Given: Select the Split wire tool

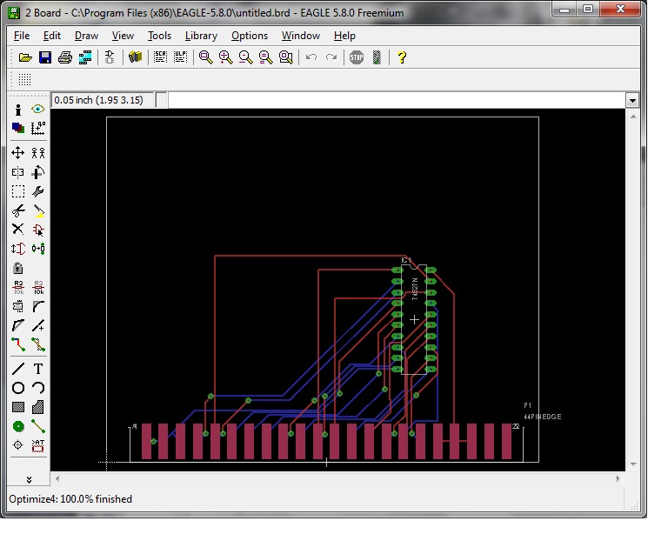Looking at the screenshot, I should tap(18, 325).
